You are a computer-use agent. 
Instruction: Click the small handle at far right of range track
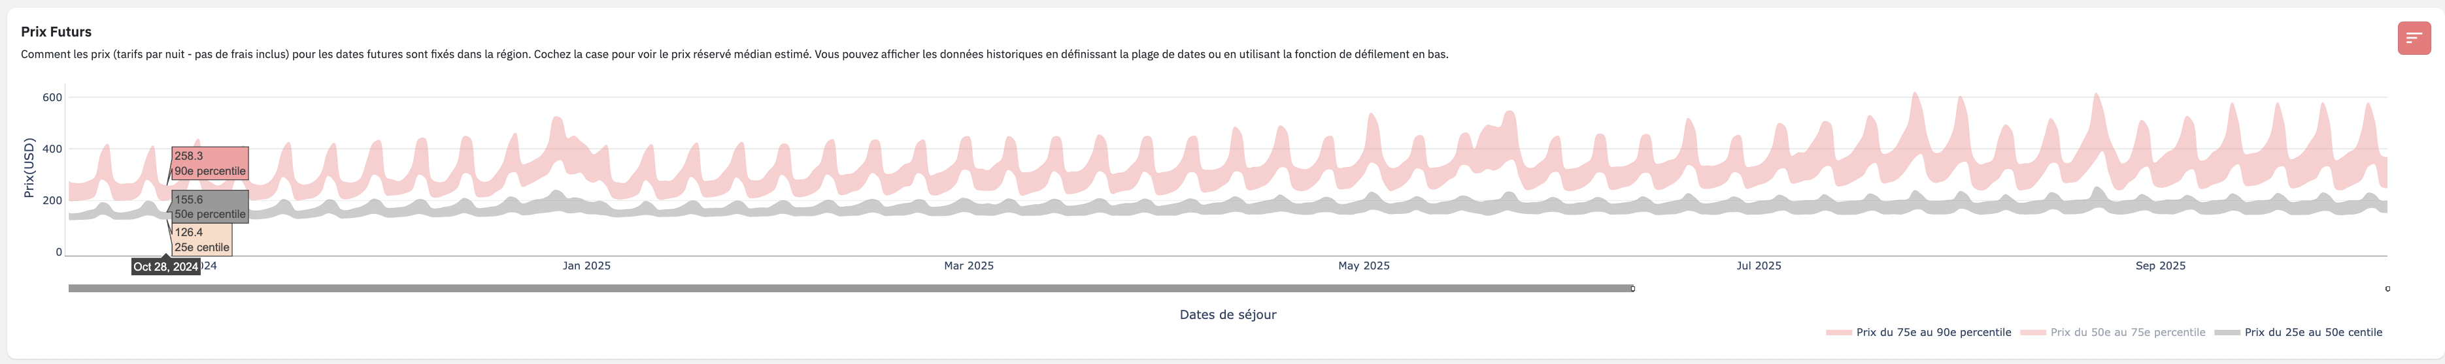(x=2387, y=288)
